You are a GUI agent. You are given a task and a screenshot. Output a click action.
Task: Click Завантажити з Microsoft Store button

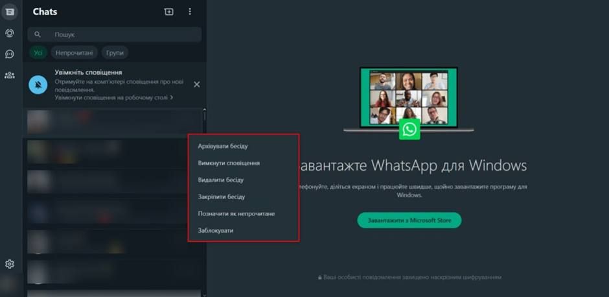coord(409,220)
